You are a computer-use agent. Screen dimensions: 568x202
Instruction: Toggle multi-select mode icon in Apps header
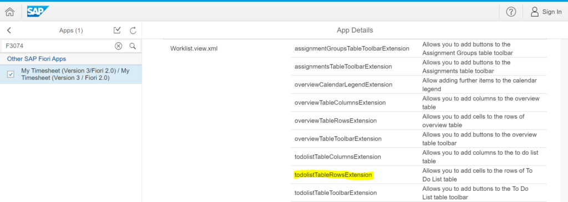click(x=117, y=31)
